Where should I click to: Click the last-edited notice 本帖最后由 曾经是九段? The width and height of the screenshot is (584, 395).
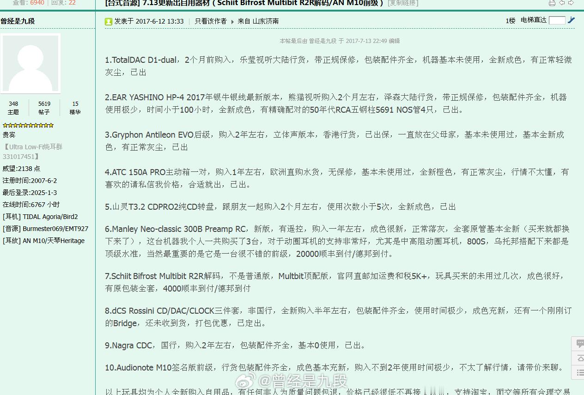[x=340, y=41]
